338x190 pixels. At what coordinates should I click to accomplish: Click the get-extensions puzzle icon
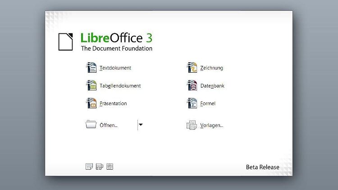point(100,167)
